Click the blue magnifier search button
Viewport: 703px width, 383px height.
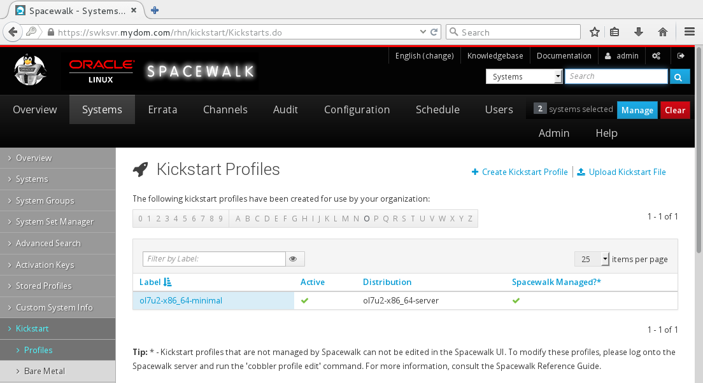pyautogui.click(x=678, y=76)
